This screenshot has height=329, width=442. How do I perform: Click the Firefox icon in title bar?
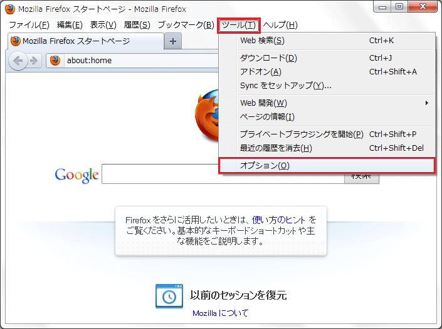(x=10, y=9)
